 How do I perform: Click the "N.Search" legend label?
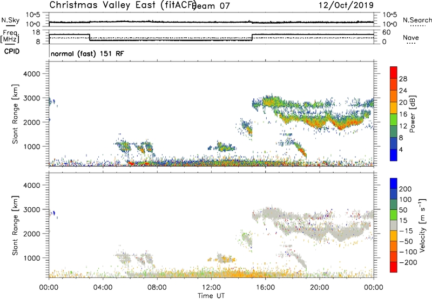pos(417,20)
